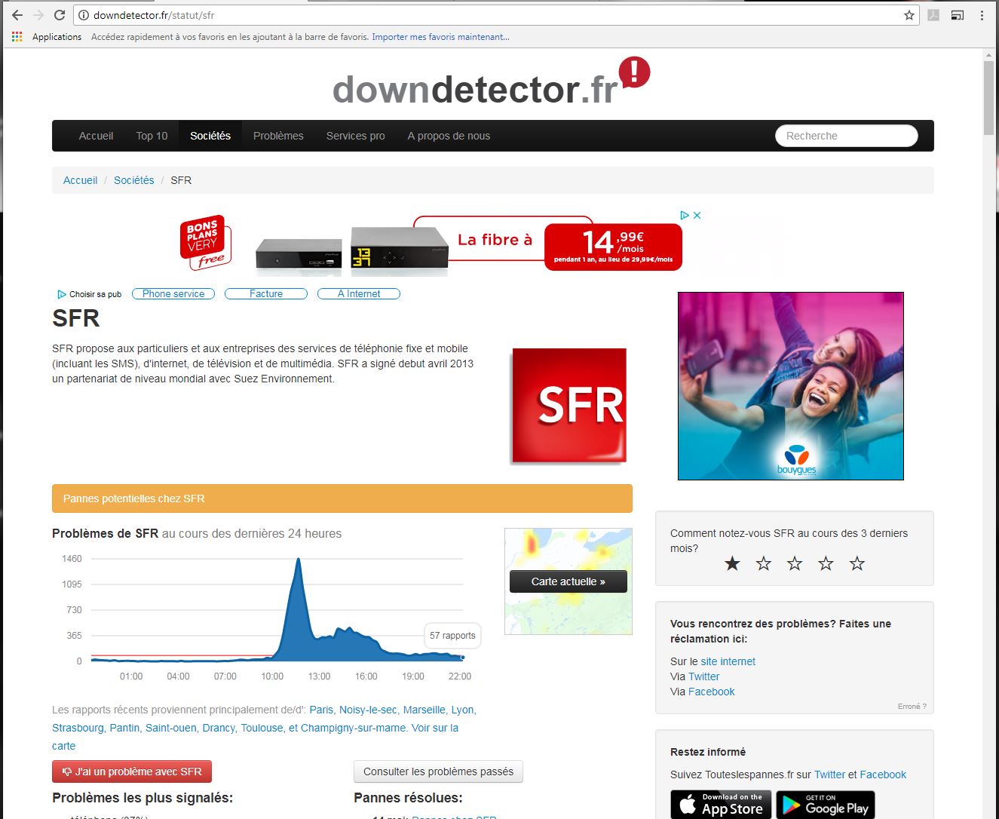The width and height of the screenshot is (999, 819).
Task: Go to the Top 10 menu item
Action: (152, 136)
